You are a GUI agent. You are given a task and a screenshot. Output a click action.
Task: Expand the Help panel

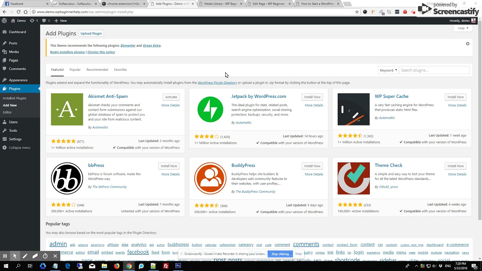click(x=463, y=28)
